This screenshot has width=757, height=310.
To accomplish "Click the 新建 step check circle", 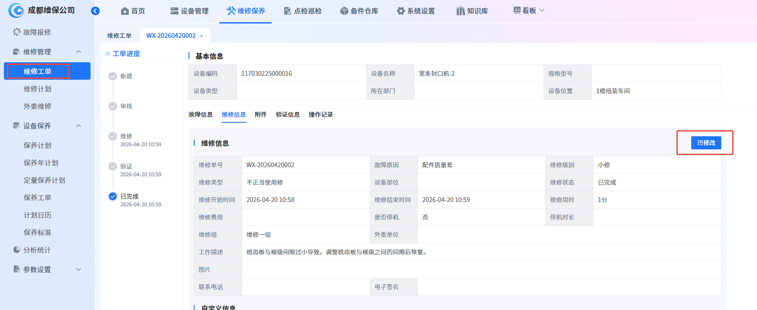I will coord(113,76).
